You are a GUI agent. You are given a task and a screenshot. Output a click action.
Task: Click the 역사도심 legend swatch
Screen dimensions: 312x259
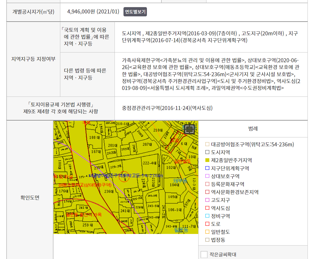[207, 208]
